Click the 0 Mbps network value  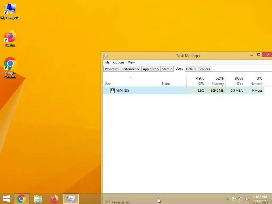(257, 91)
